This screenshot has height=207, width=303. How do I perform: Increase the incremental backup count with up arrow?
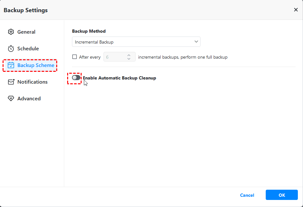(129, 55)
